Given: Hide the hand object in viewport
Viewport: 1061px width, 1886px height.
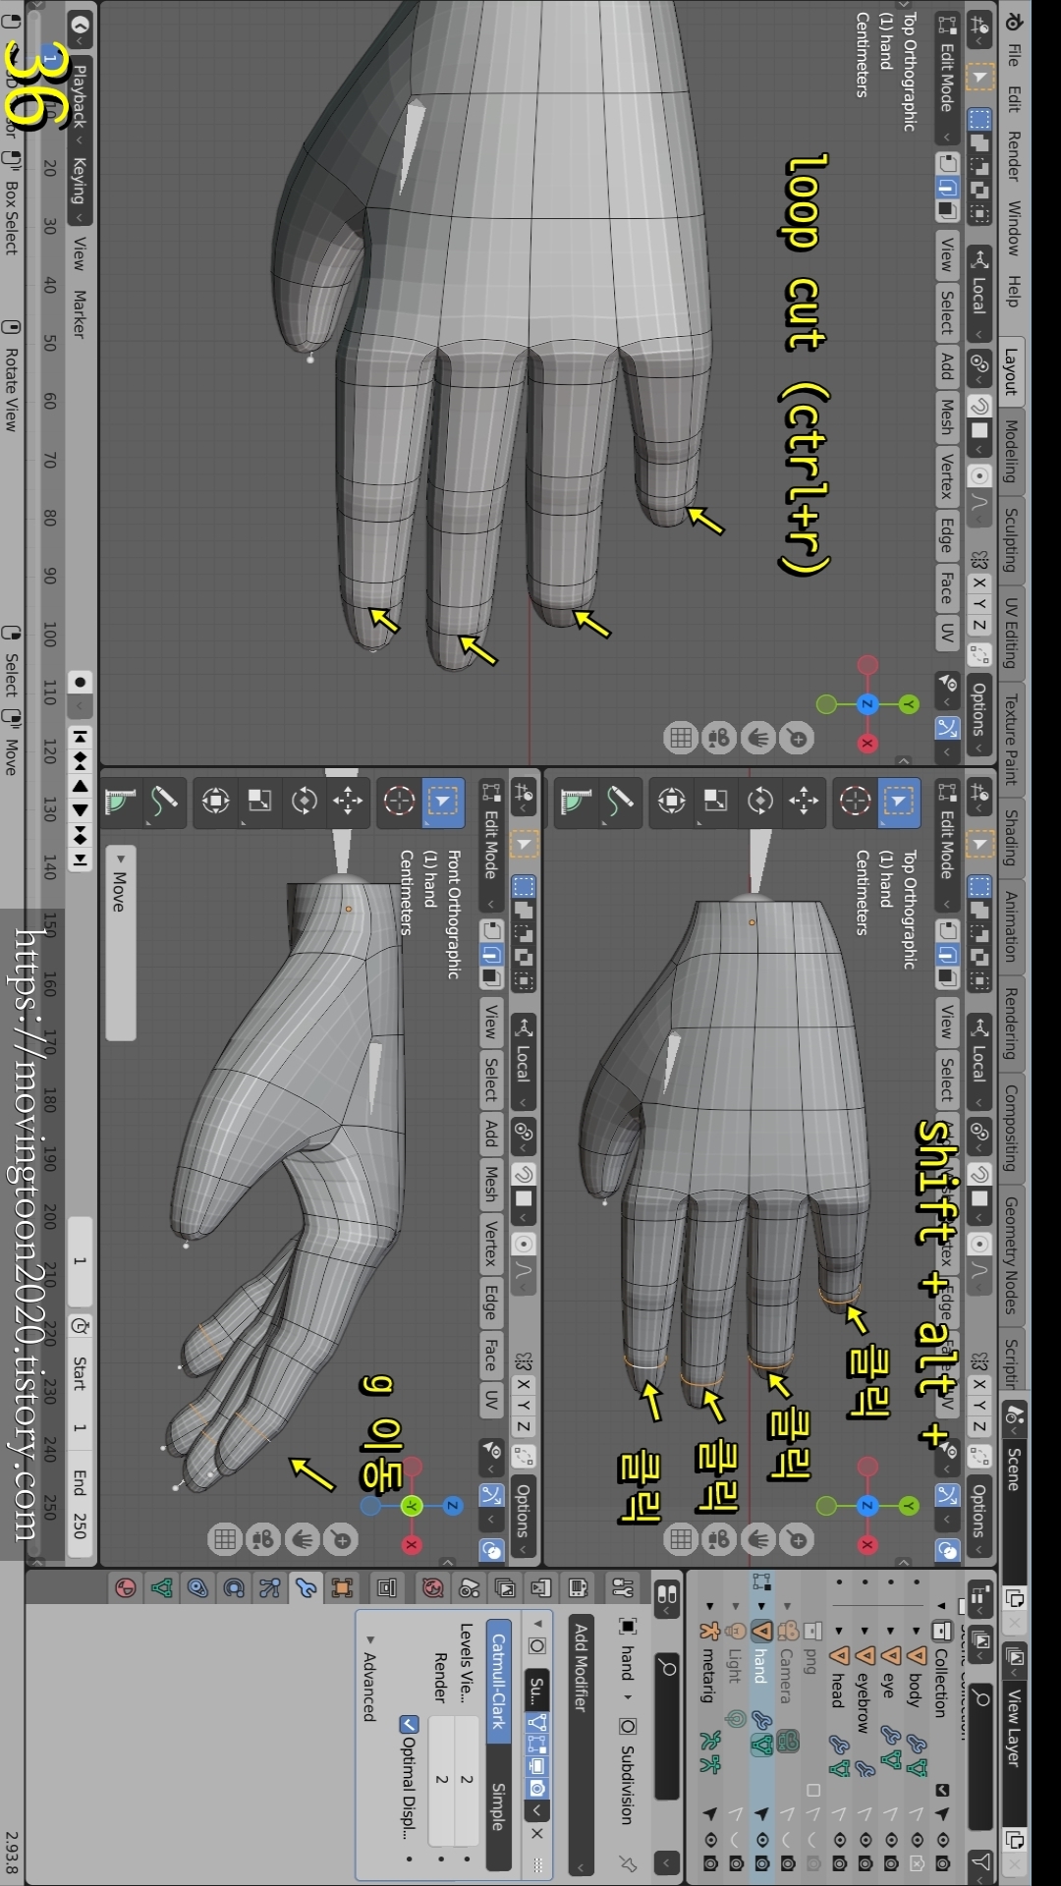Looking at the screenshot, I should click(761, 1839).
